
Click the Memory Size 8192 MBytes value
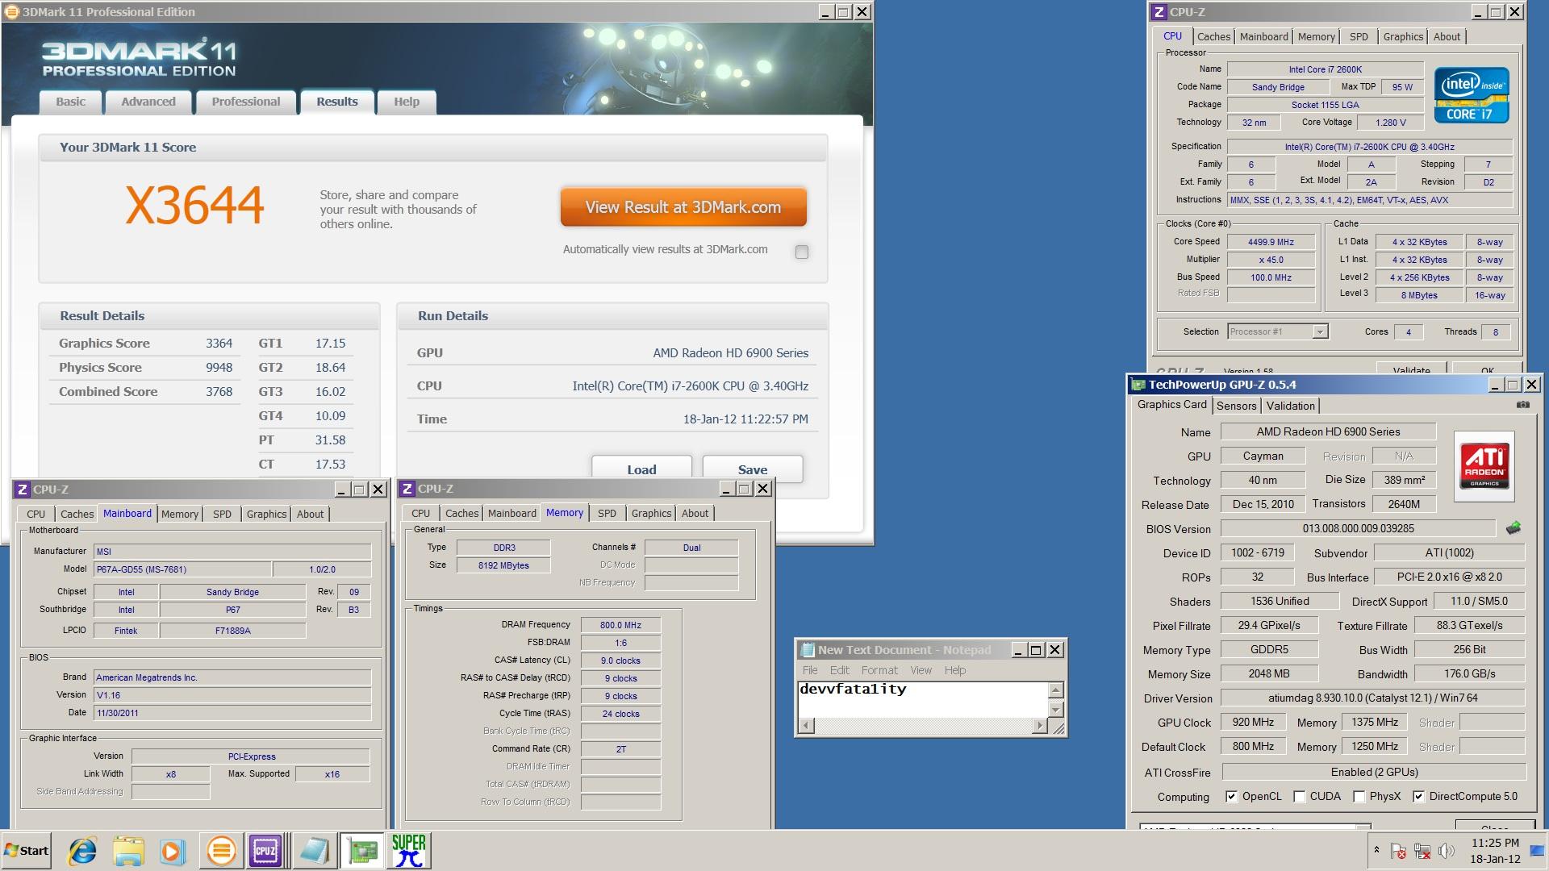(503, 565)
